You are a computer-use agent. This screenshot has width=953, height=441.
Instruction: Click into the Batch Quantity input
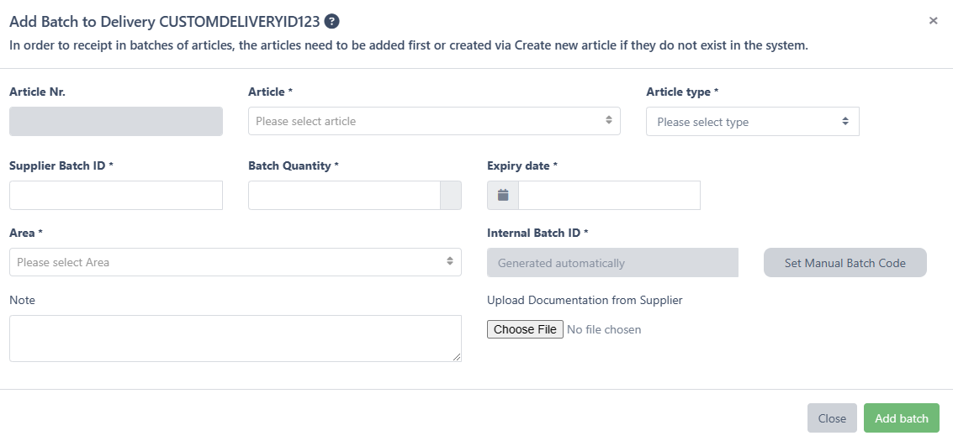(344, 196)
